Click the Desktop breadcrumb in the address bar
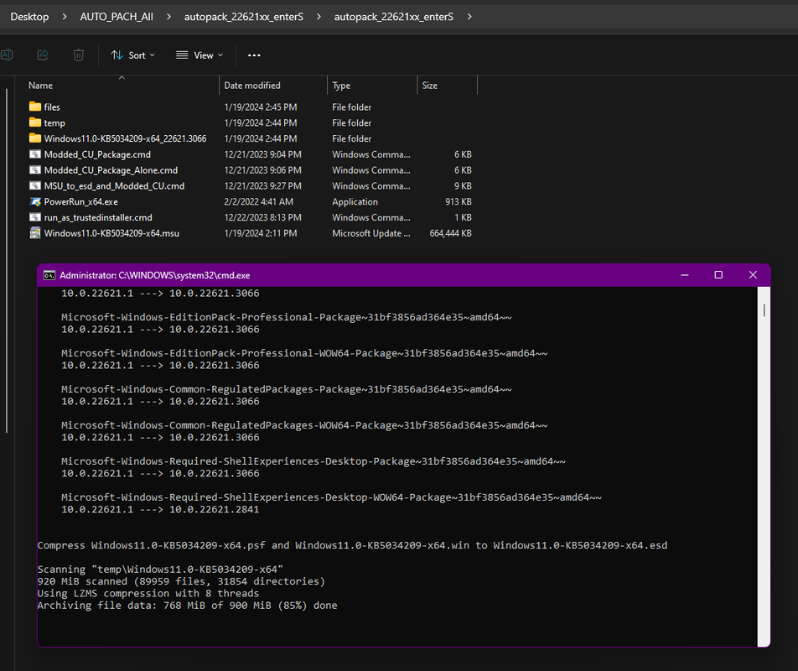Screen dimensions: 798x671 (x=29, y=17)
